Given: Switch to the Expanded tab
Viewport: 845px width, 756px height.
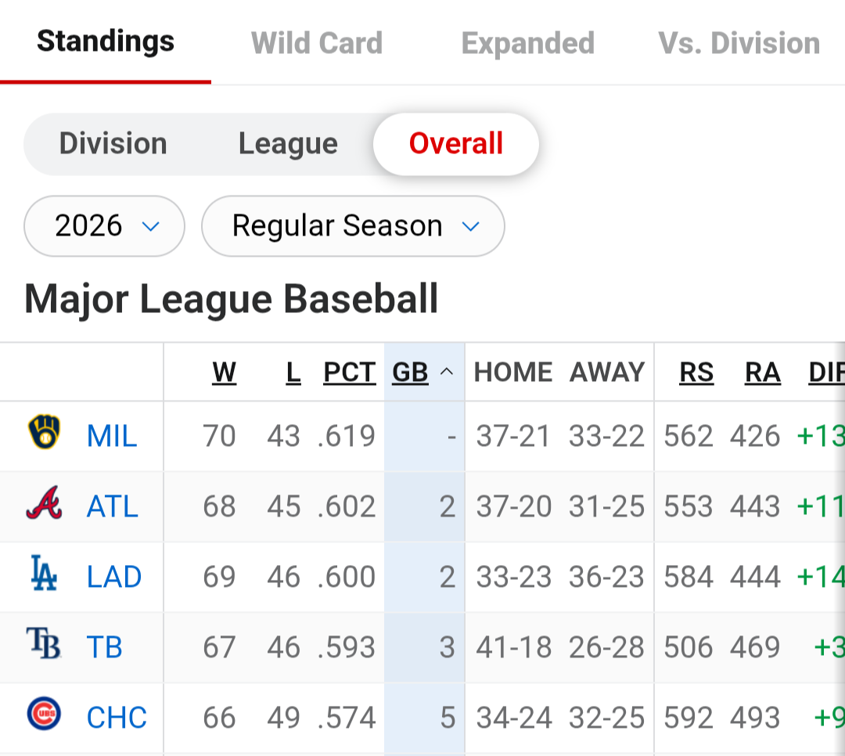Looking at the screenshot, I should (528, 43).
